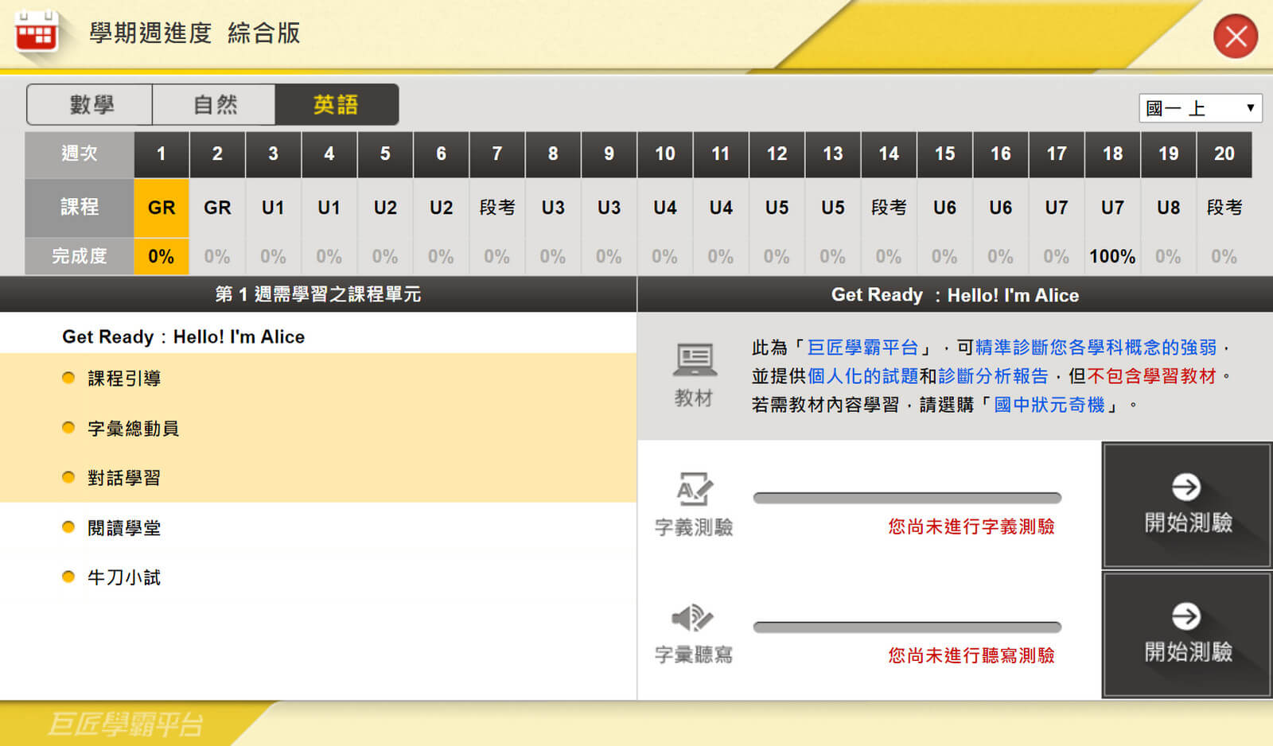Start the 字義測驗 test

click(x=1187, y=505)
